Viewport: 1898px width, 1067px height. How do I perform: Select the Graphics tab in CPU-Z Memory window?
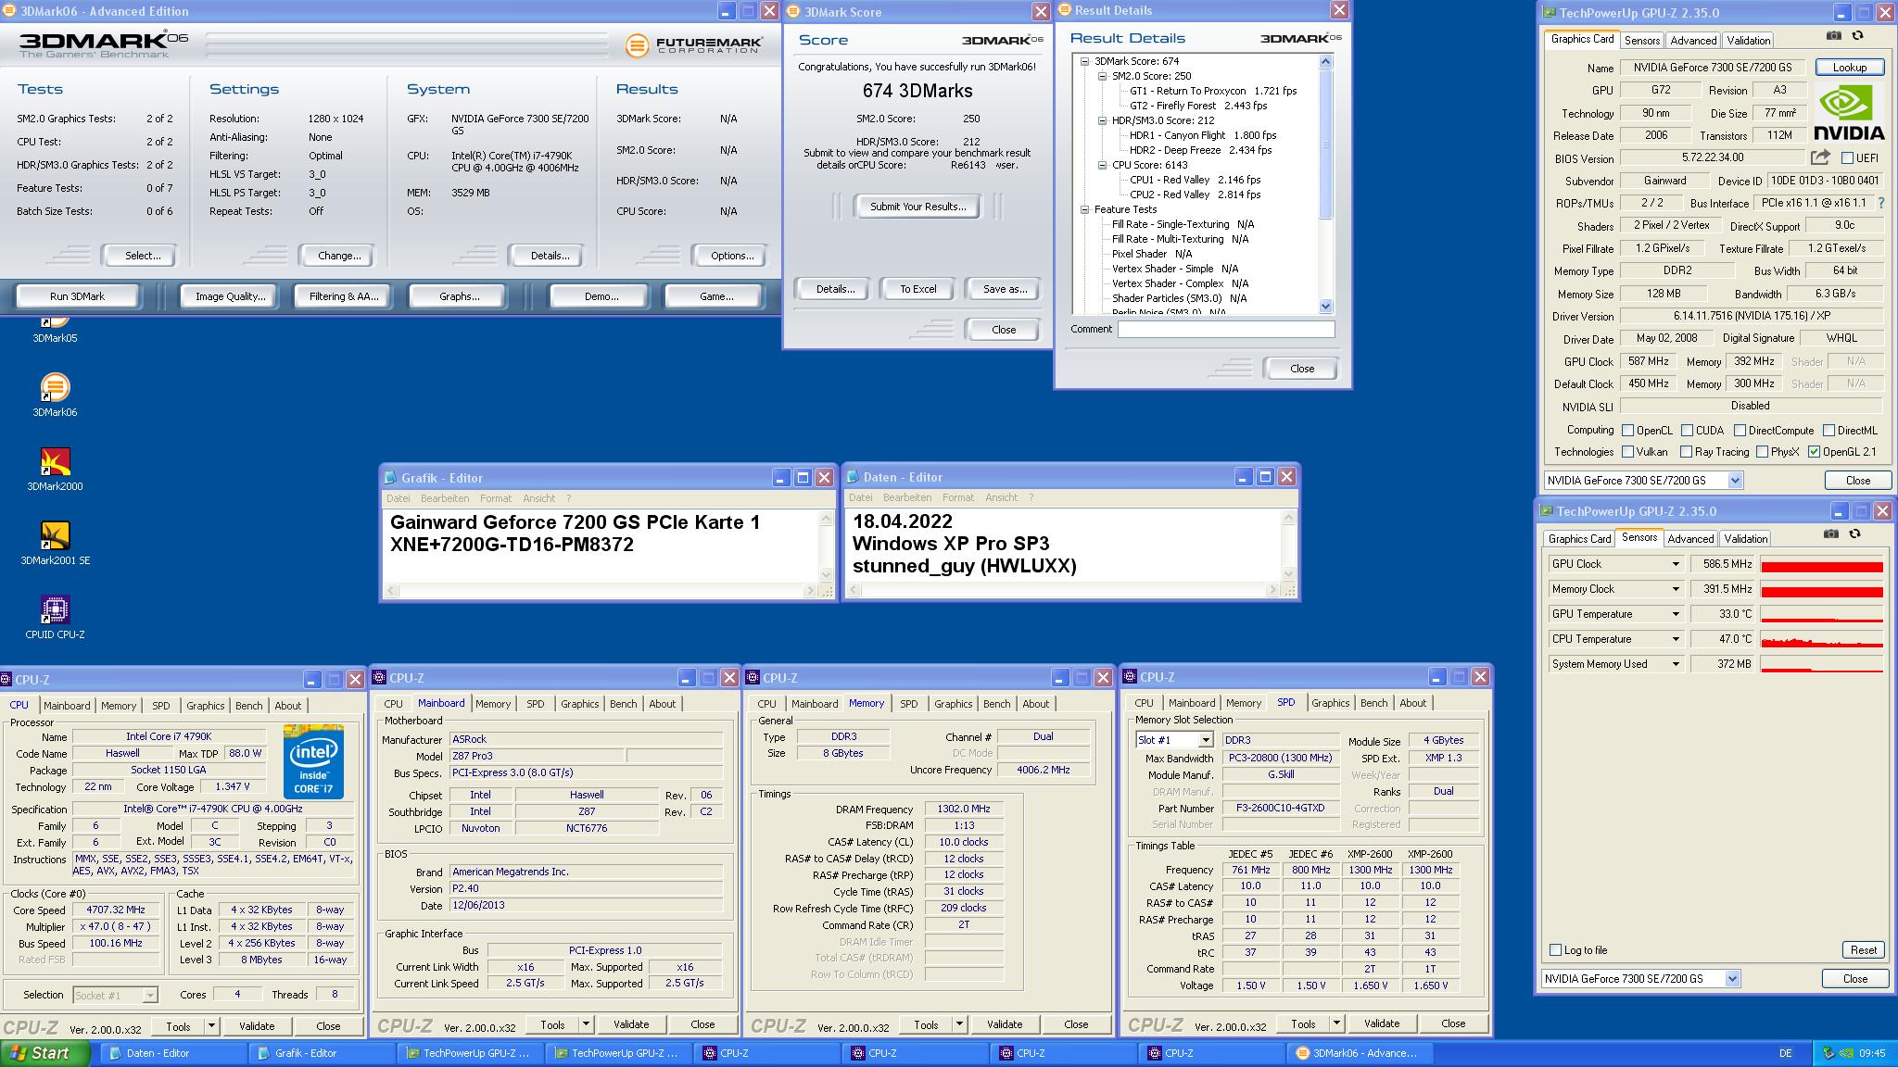pyautogui.click(x=954, y=704)
